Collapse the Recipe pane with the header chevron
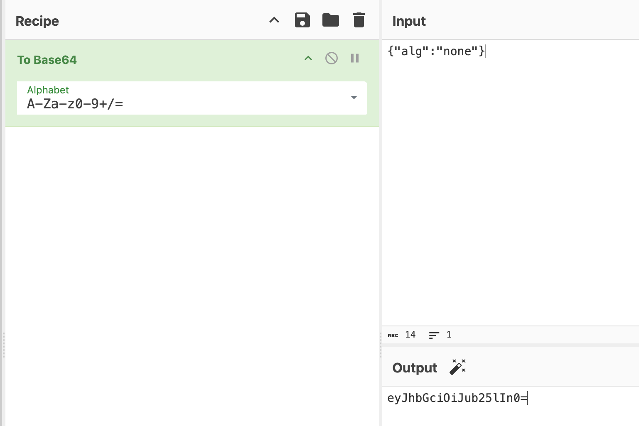 point(274,20)
